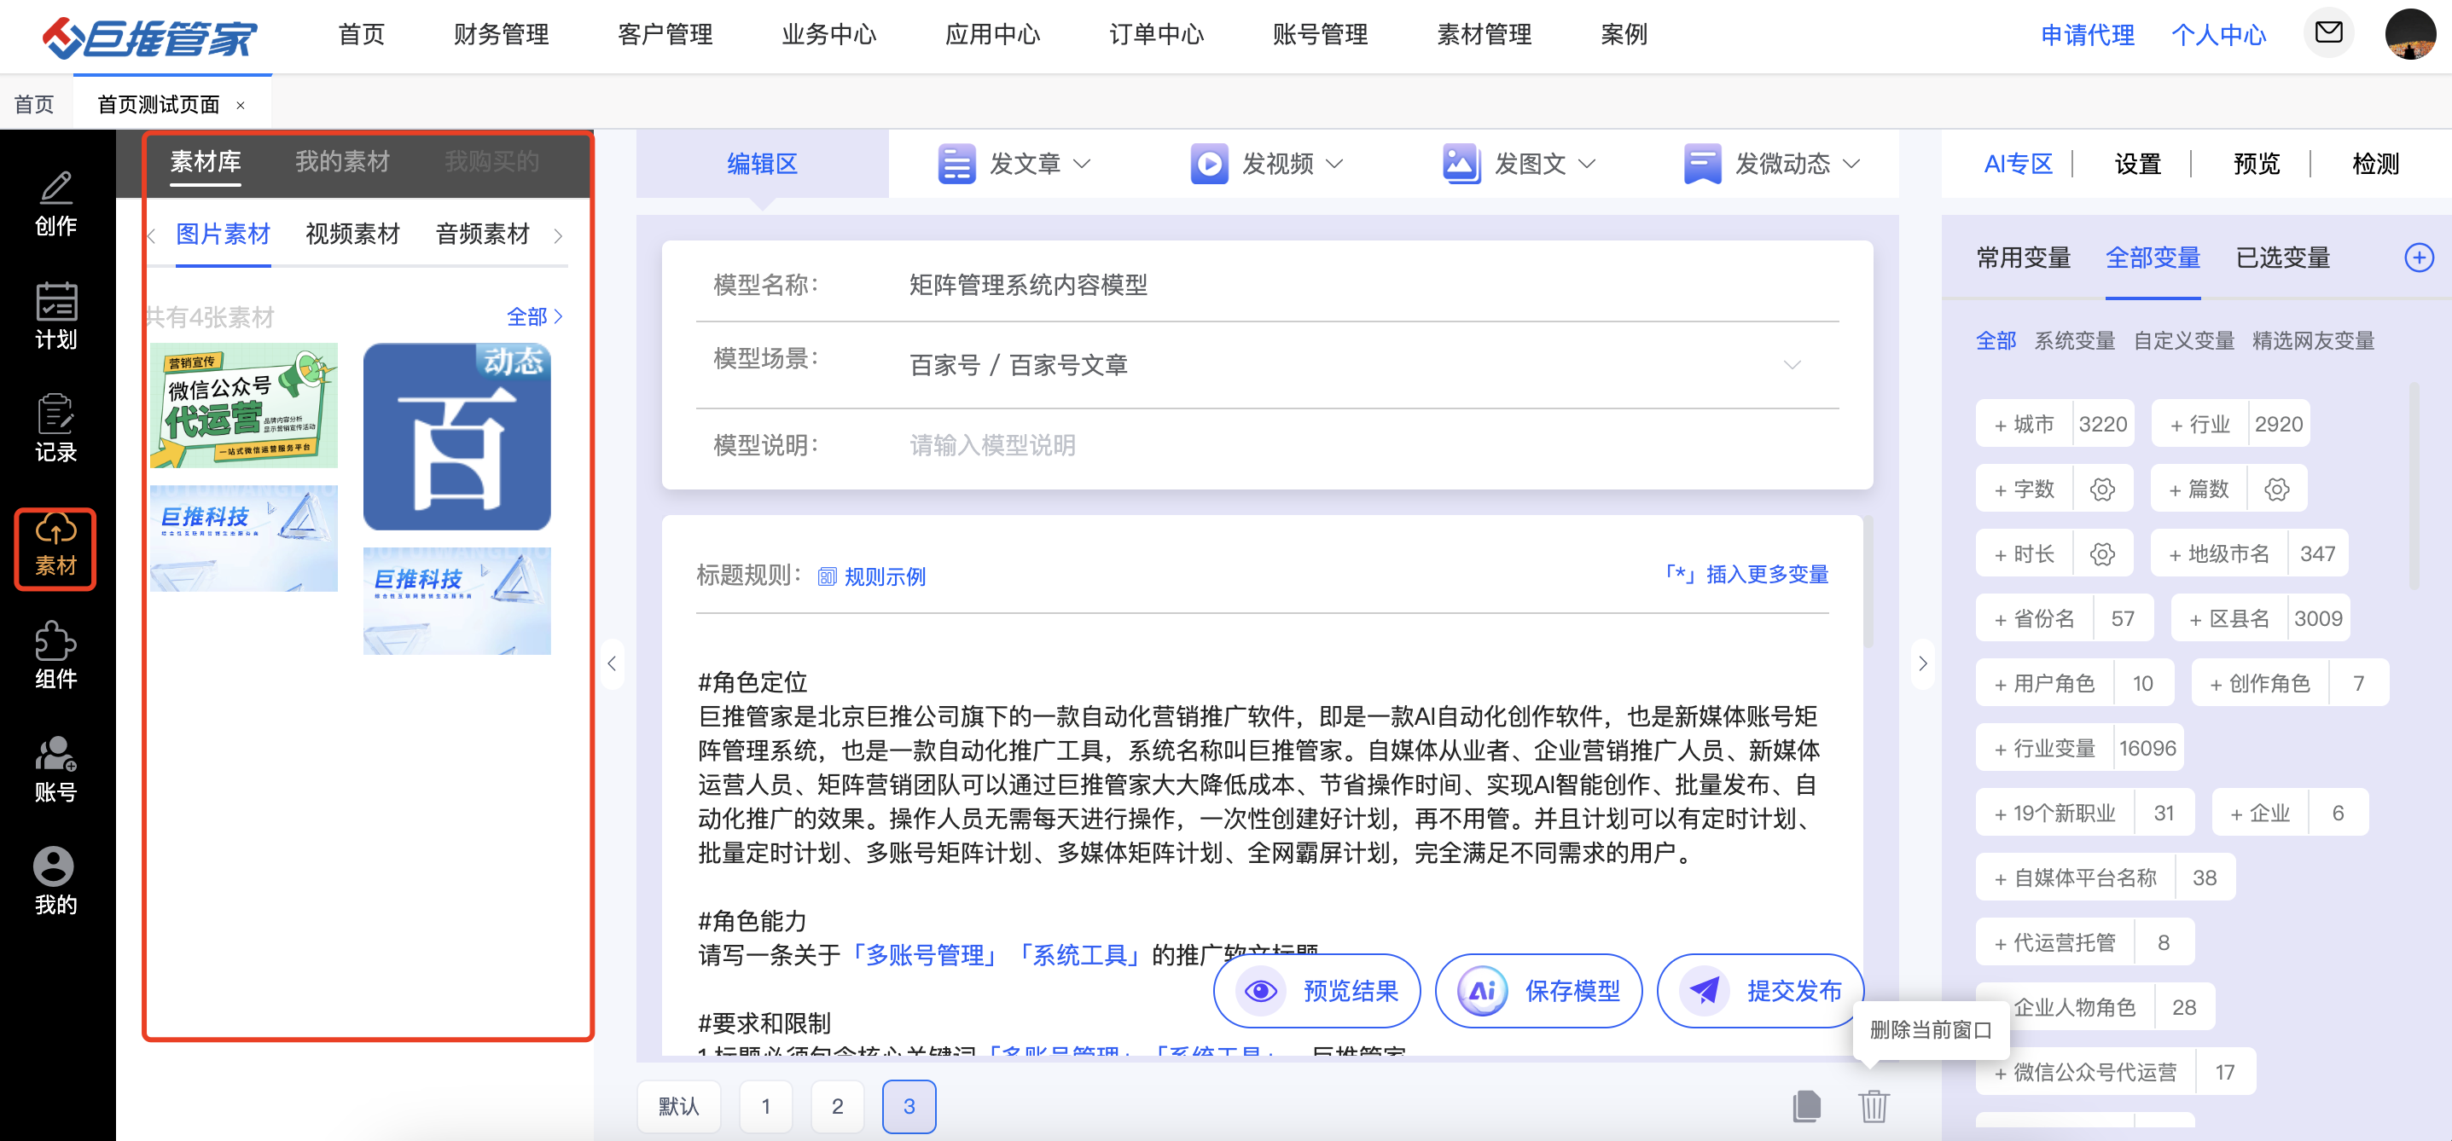Open the 财务管理 menu
The image size is (2452, 1141).
501,35
